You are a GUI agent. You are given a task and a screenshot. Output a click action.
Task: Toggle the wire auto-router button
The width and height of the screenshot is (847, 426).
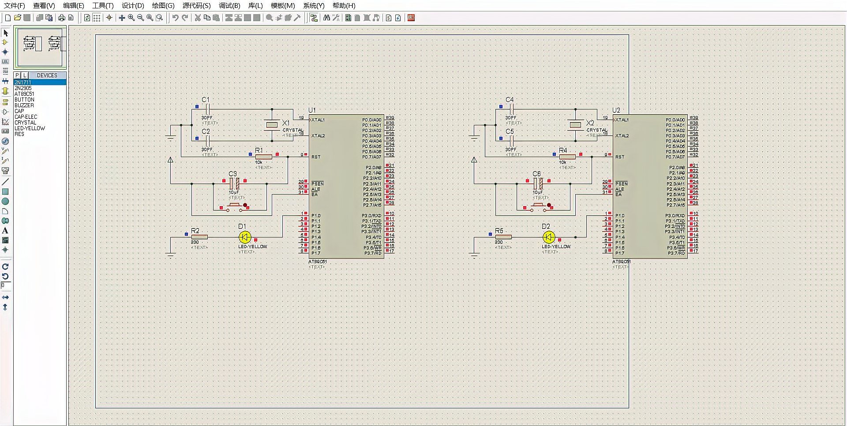click(314, 18)
